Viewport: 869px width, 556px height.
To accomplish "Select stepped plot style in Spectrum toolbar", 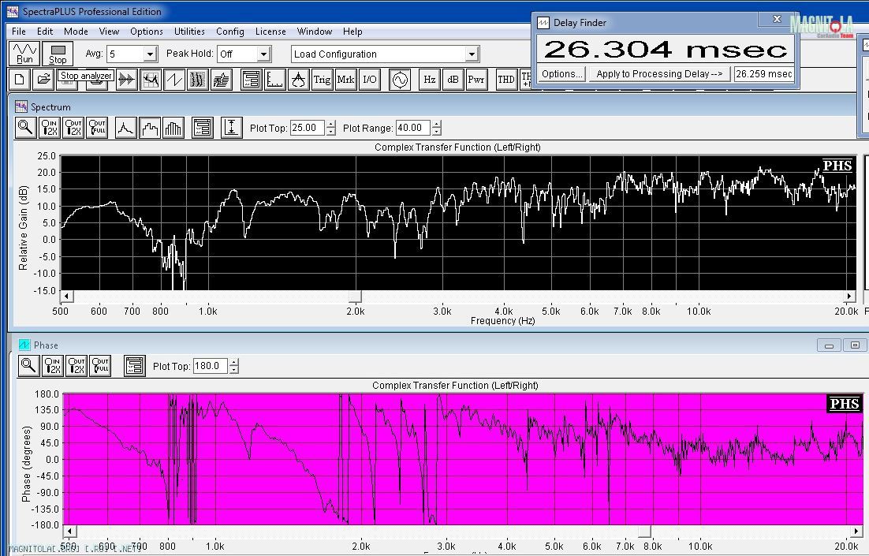I will (x=150, y=128).
